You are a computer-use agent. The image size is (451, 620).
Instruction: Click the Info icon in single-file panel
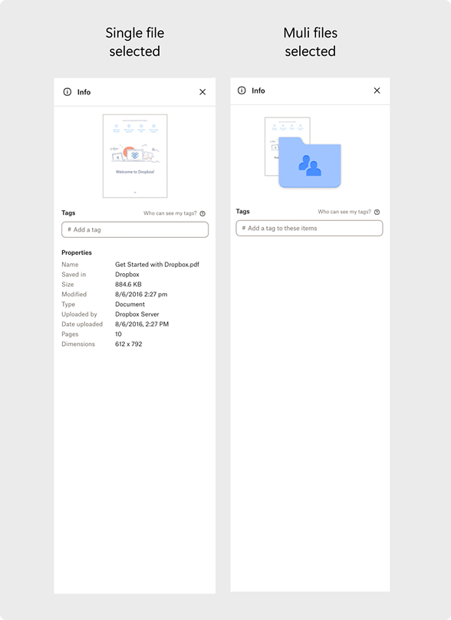67,92
